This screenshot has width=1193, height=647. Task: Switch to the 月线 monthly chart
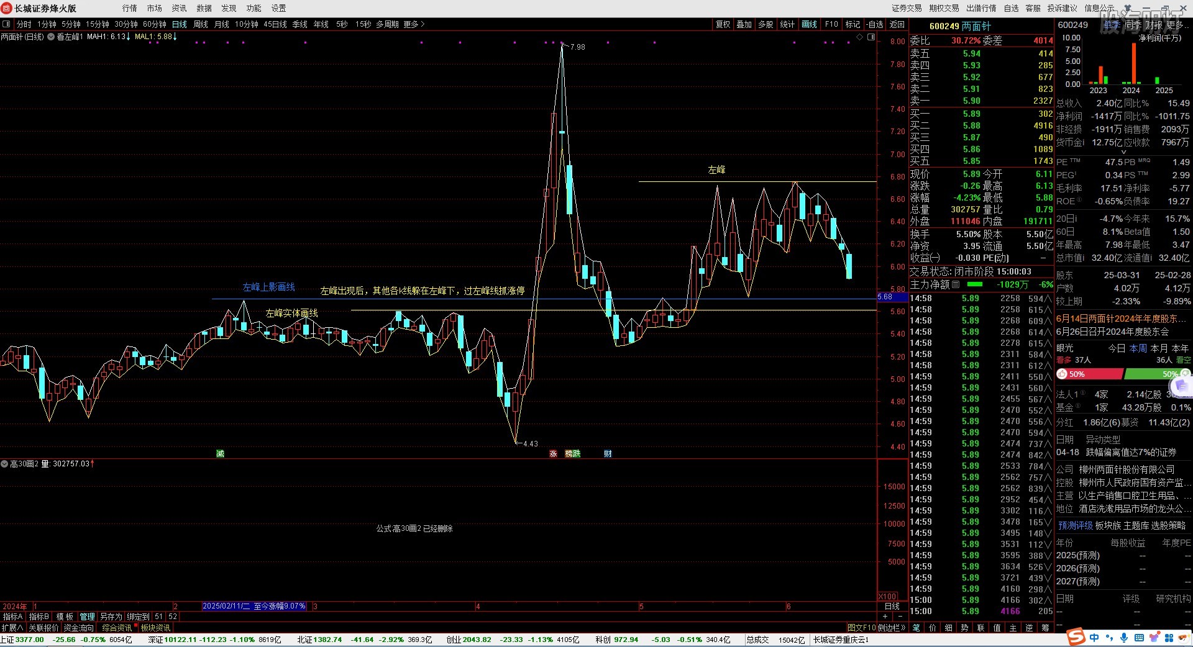(x=221, y=24)
